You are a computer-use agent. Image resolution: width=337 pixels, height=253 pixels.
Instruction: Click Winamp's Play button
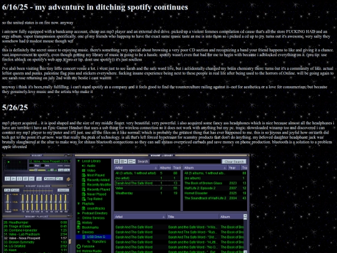pyautogui.click(x=13, y=179)
